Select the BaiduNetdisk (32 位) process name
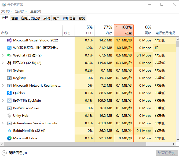The width and height of the screenshot is (179, 159). [29, 131]
